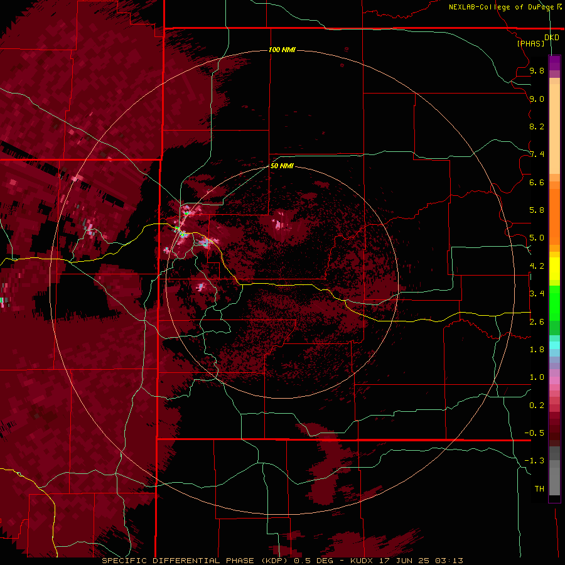Click the 0.2 value on color scale

(x=537, y=406)
